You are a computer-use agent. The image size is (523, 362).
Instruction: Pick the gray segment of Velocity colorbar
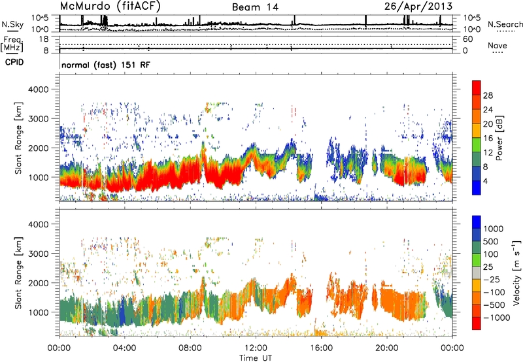[x=477, y=273]
